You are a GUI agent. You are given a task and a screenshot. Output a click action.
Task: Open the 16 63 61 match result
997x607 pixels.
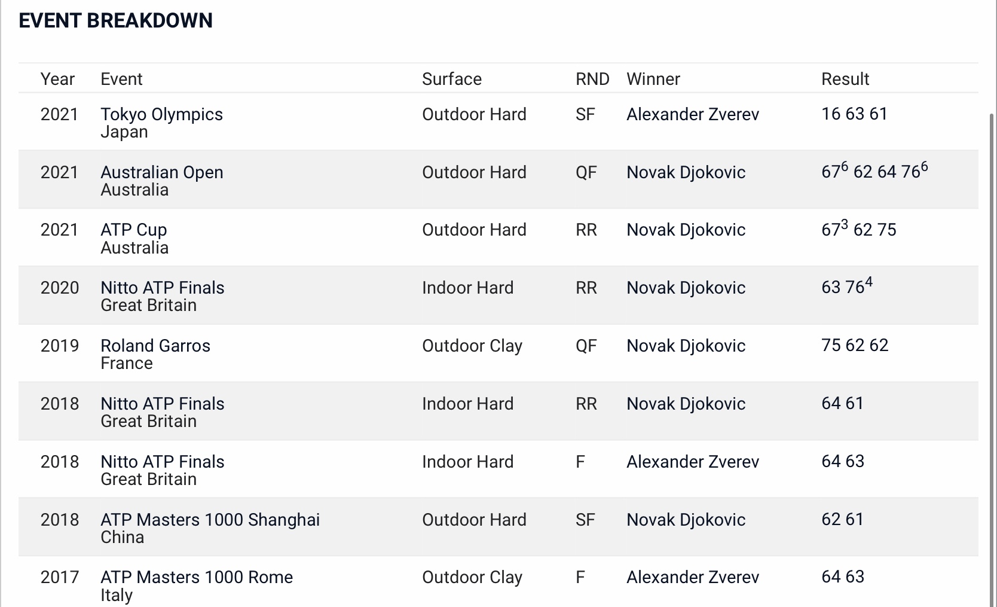click(854, 114)
